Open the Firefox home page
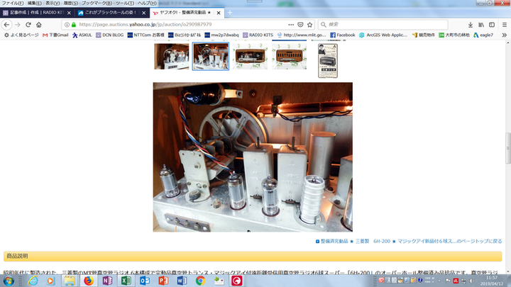Image resolution: width=511 pixels, height=287 pixels. click(x=39, y=24)
